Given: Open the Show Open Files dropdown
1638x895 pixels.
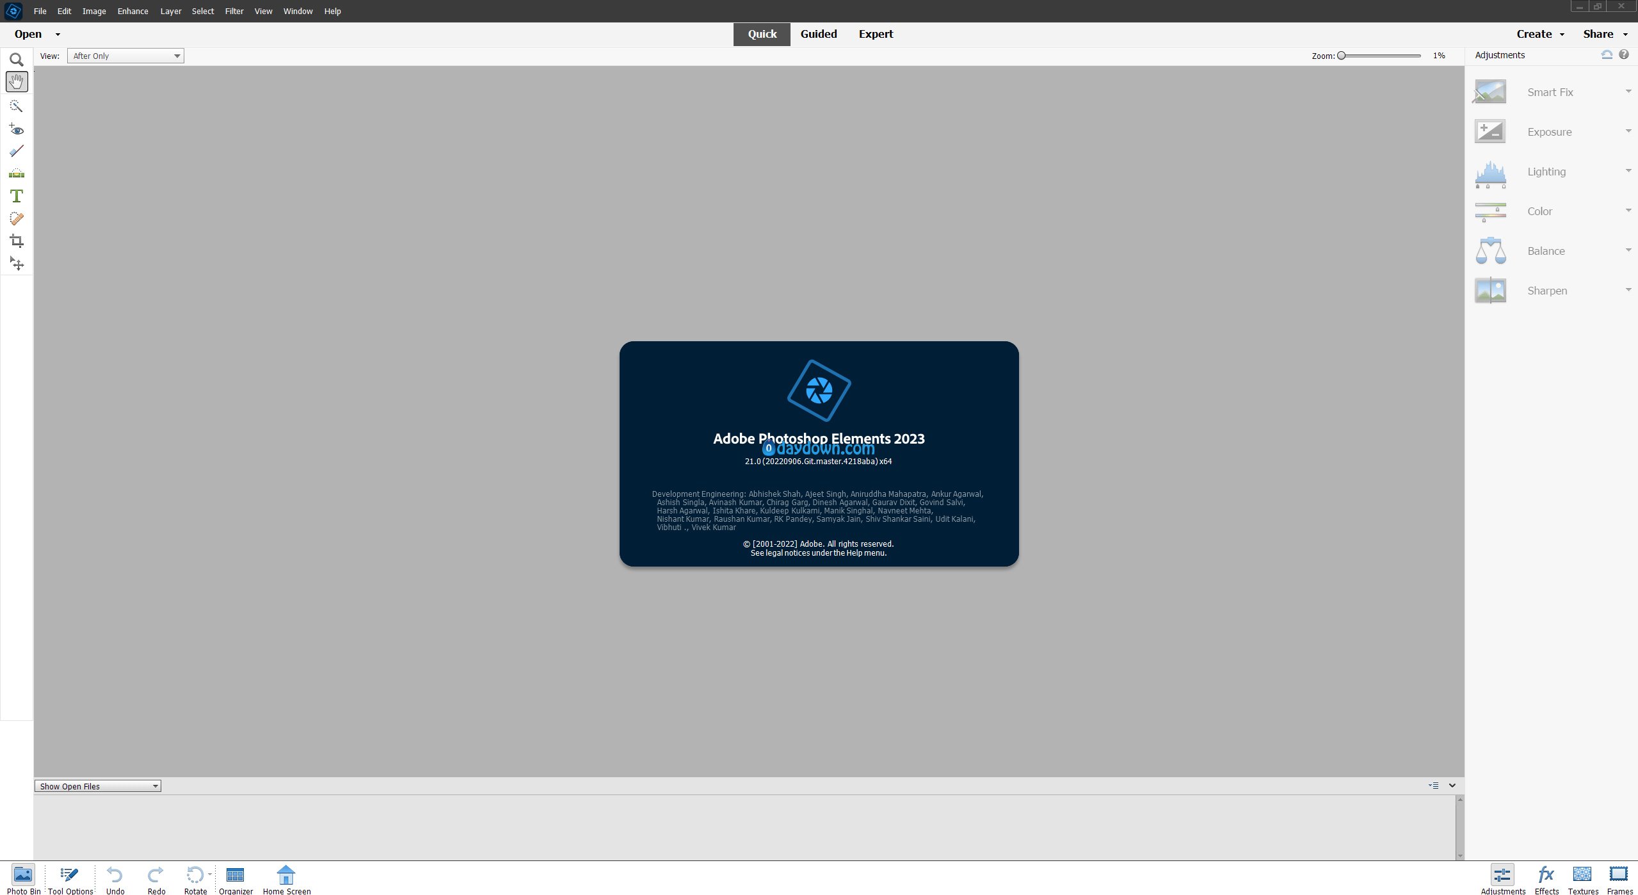Looking at the screenshot, I should [98, 786].
